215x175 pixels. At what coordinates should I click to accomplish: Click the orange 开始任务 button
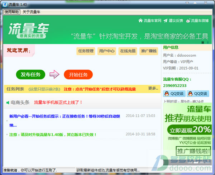pos(78,75)
